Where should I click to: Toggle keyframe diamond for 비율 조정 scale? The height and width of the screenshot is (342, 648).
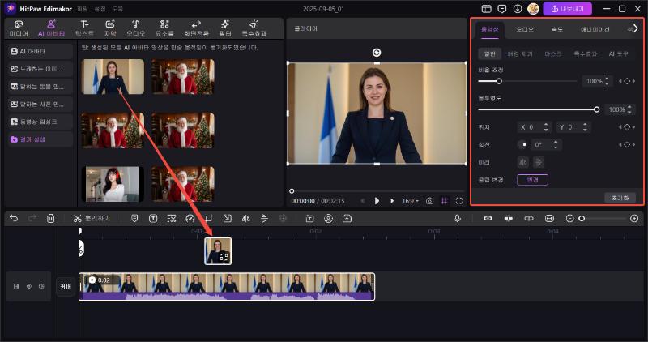[627, 81]
